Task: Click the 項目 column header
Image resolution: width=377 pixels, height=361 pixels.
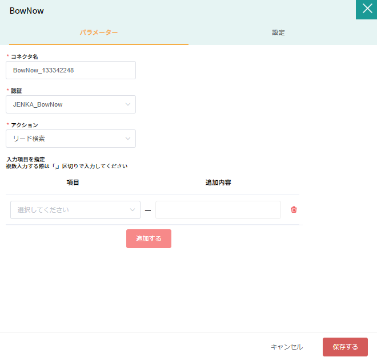Action: [x=73, y=182]
